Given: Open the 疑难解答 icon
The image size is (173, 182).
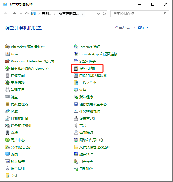Looking at the screenshot, I should coord(7,161).
